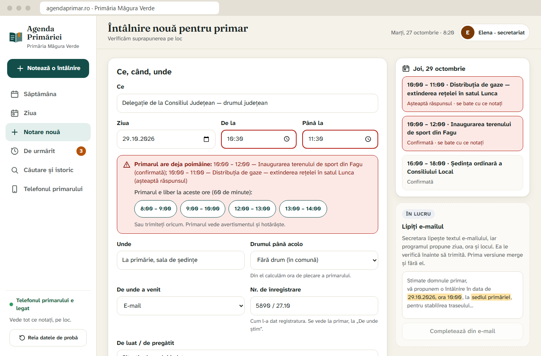Click the Marți, 27 octombrie · 8:20 date text
The image size is (541, 356).
click(x=423, y=33)
